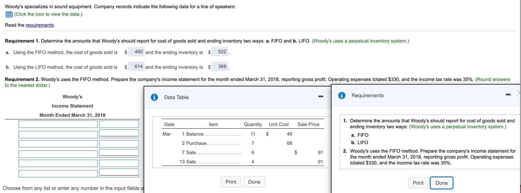Minimize the Data Table popup
Image resolution: width=521 pixels, height=193 pixels.
pos(321,97)
